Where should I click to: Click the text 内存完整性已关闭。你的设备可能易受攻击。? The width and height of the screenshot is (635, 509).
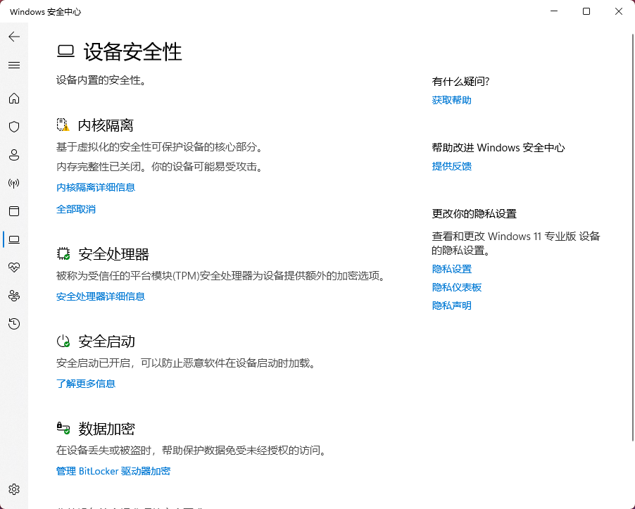coord(161,166)
